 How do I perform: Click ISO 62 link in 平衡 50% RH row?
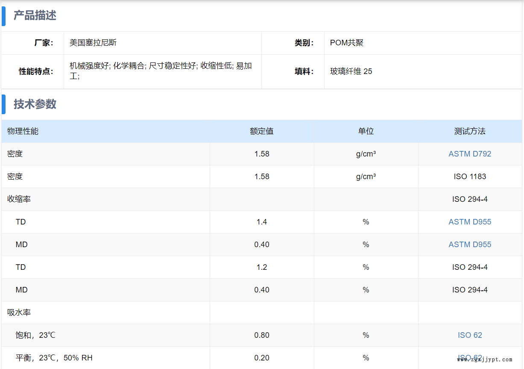coord(470,357)
